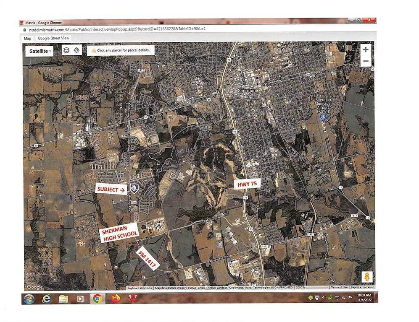This screenshot has width=419, height=322.
Task: Expand the Satellite map type dropdown
Action: click(40, 51)
